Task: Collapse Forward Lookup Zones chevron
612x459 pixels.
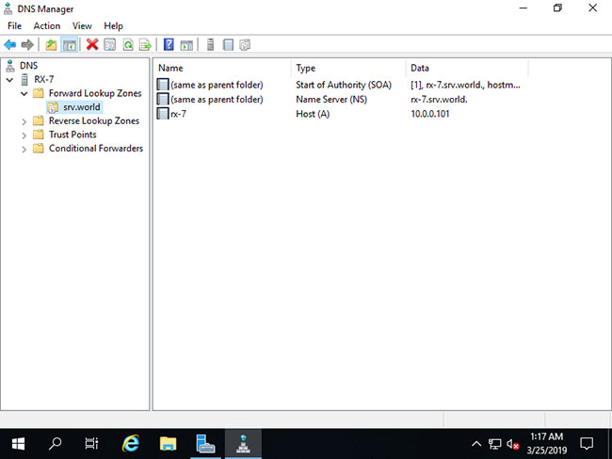Action: click(24, 94)
